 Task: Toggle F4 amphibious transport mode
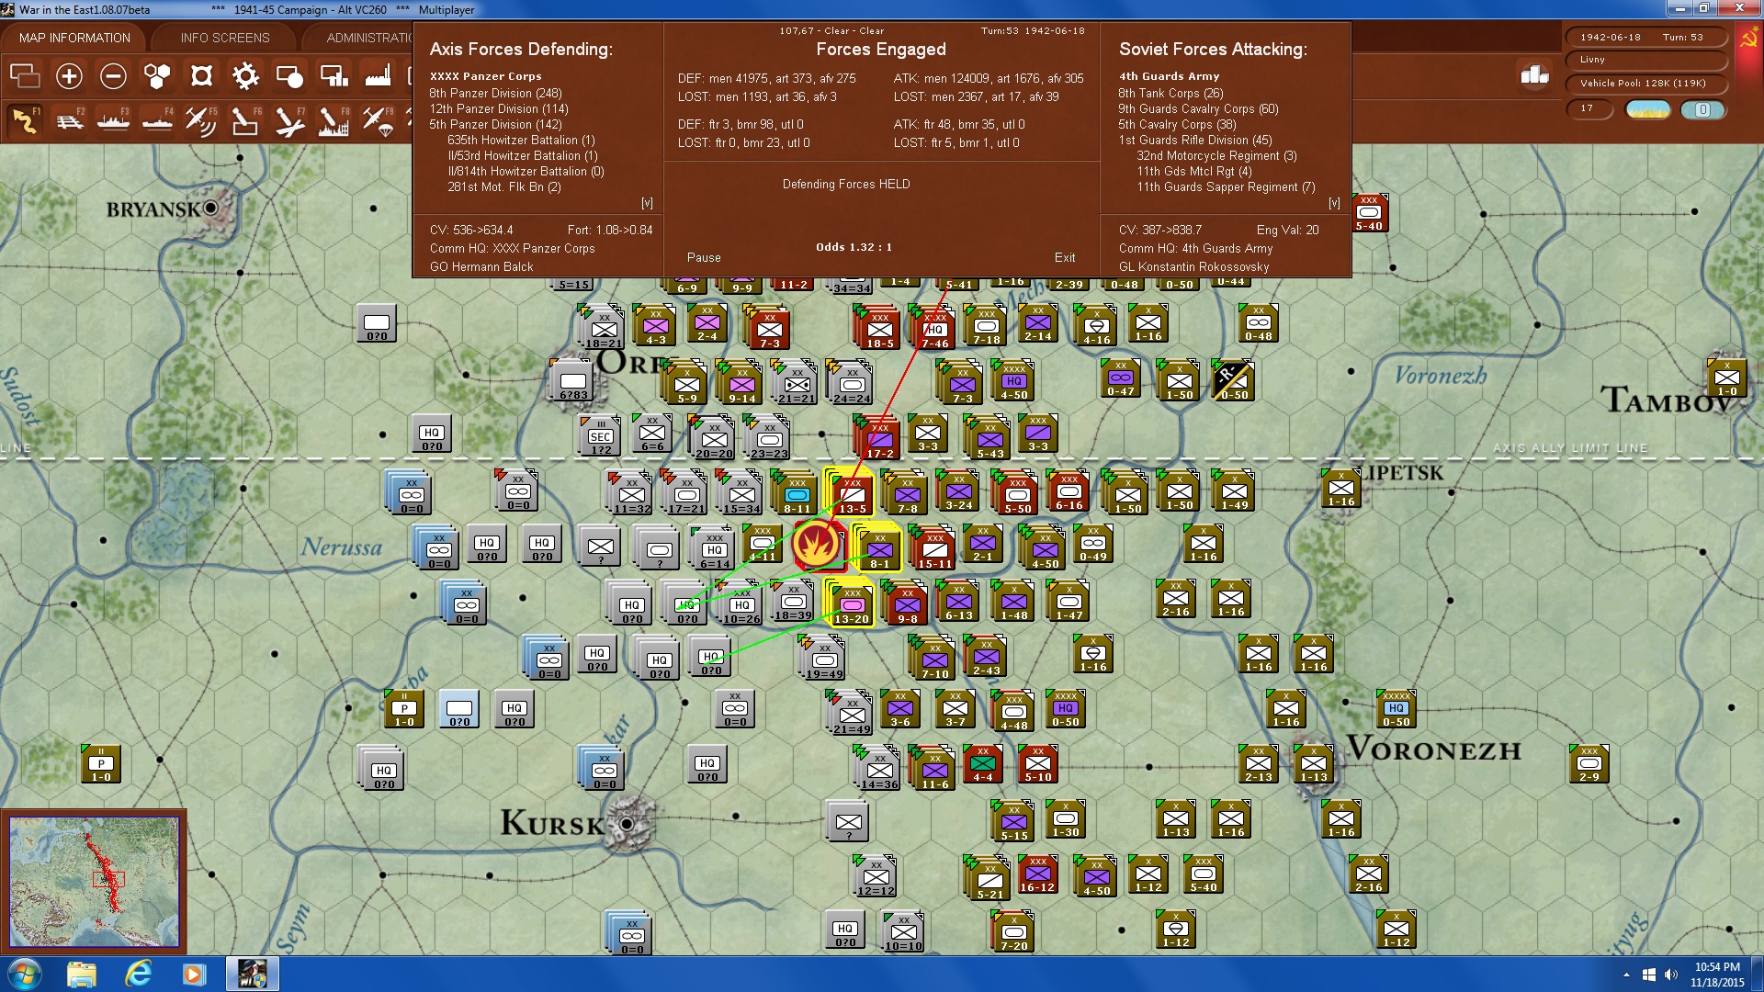[157, 121]
